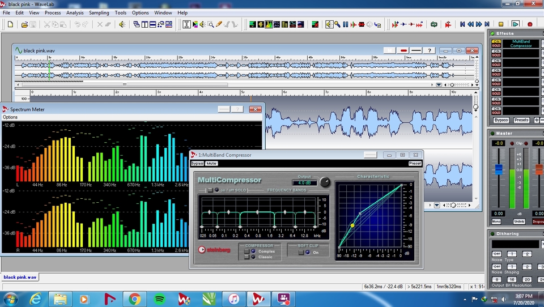Create a new document via toolbar icon
The width and height of the screenshot is (544, 307).
[10, 24]
